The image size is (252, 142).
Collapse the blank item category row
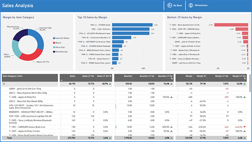pyautogui.click(x=4, y=84)
